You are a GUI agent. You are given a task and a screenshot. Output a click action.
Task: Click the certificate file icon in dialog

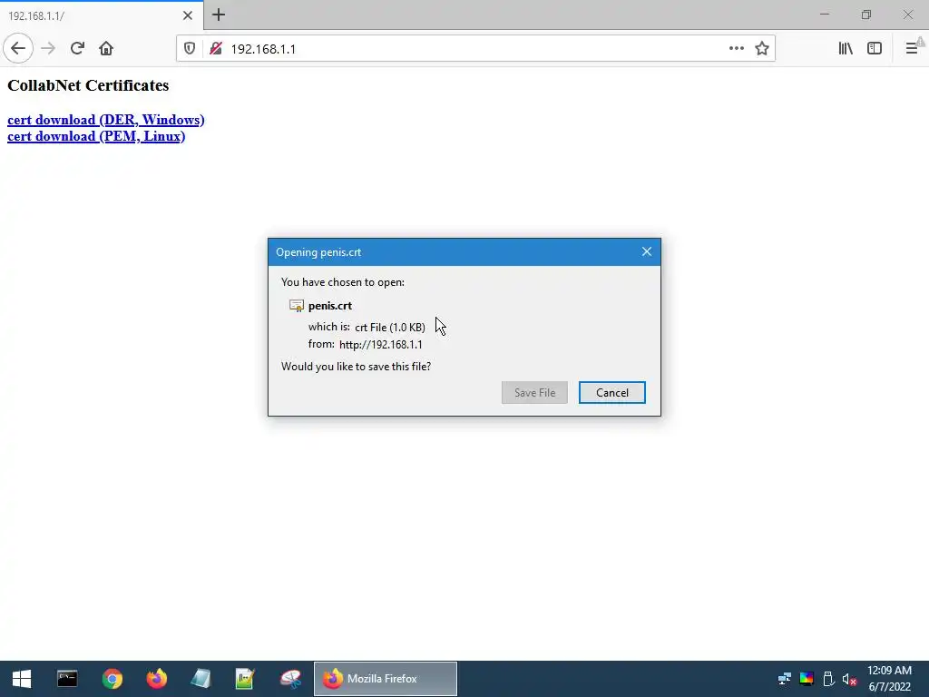[297, 306]
